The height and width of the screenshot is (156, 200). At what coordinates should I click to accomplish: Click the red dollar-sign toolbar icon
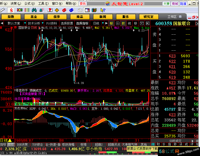coord(11,10)
